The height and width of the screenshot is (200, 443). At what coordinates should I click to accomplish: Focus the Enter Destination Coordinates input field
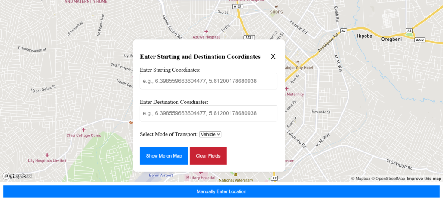(209, 113)
